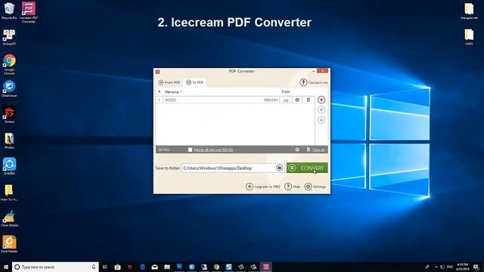
Task: Open the UltraViewer desktop shortcut
Action: tap(9, 89)
